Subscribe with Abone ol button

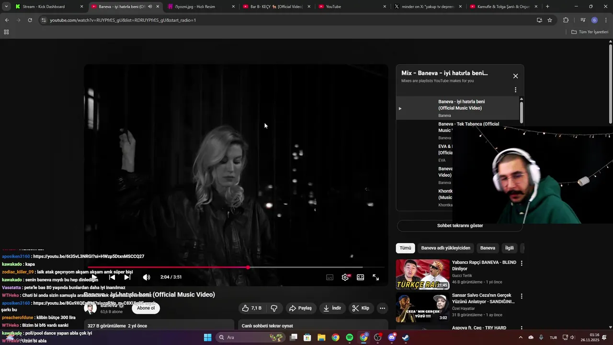pyautogui.click(x=146, y=308)
